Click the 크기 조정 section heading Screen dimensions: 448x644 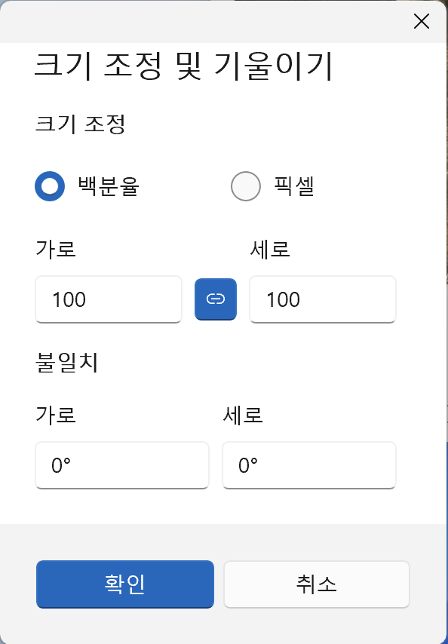pos(80,124)
